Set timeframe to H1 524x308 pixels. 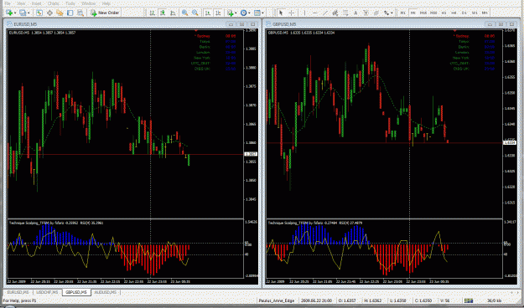444,13
